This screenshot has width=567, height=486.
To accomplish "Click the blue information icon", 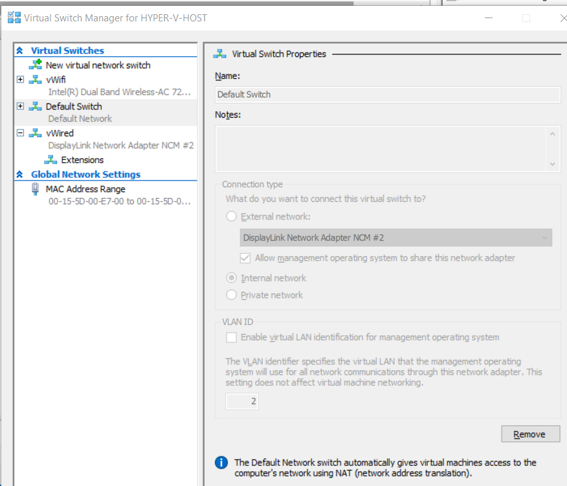I will coord(221,463).
